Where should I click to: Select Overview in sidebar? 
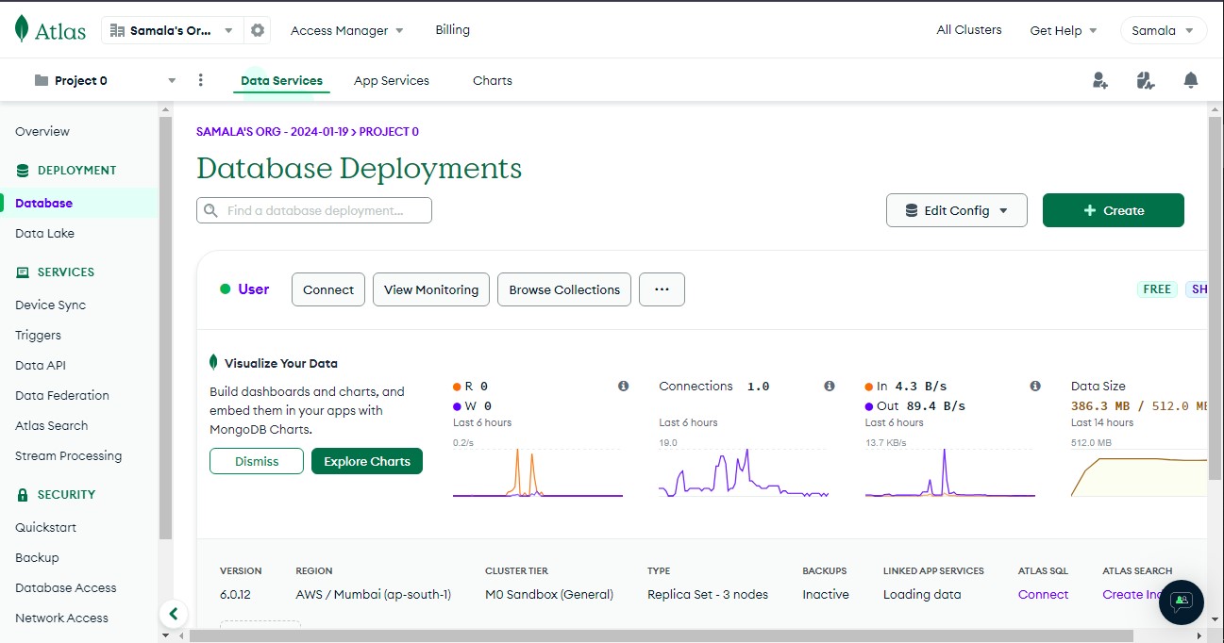(x=42, y=132)
